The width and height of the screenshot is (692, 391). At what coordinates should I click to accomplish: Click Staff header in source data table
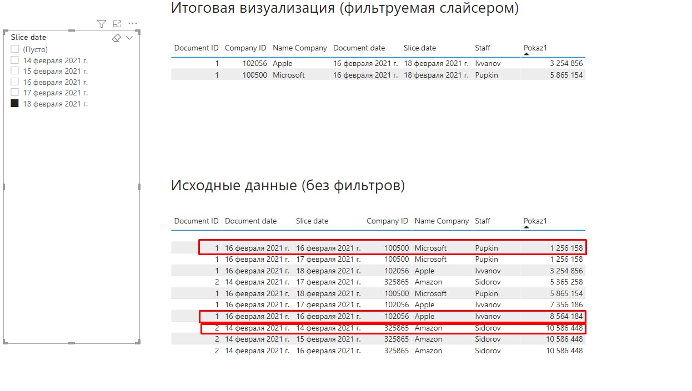point(483,221)
